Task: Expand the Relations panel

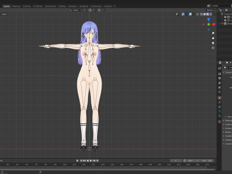Action: click(228, 120)
